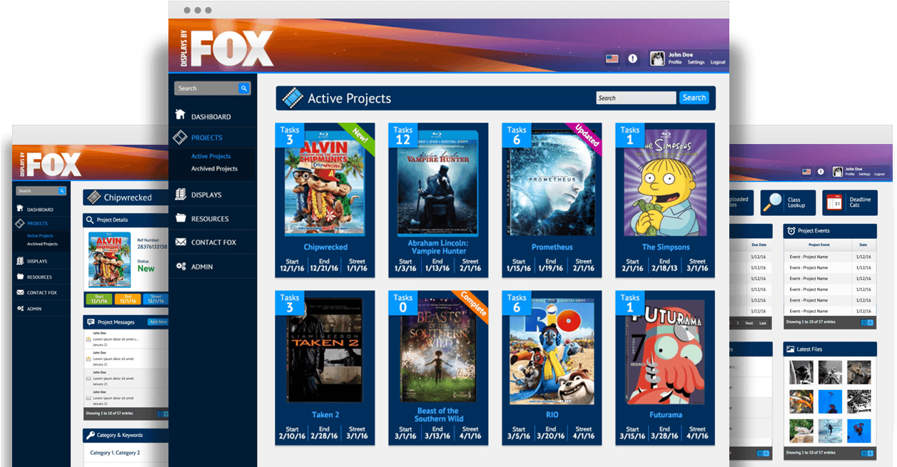The height and width of the screenshot is (467, 897).
Task: Click the alarm clock icon beside Project Events
Action: click(x=791, y=231)
